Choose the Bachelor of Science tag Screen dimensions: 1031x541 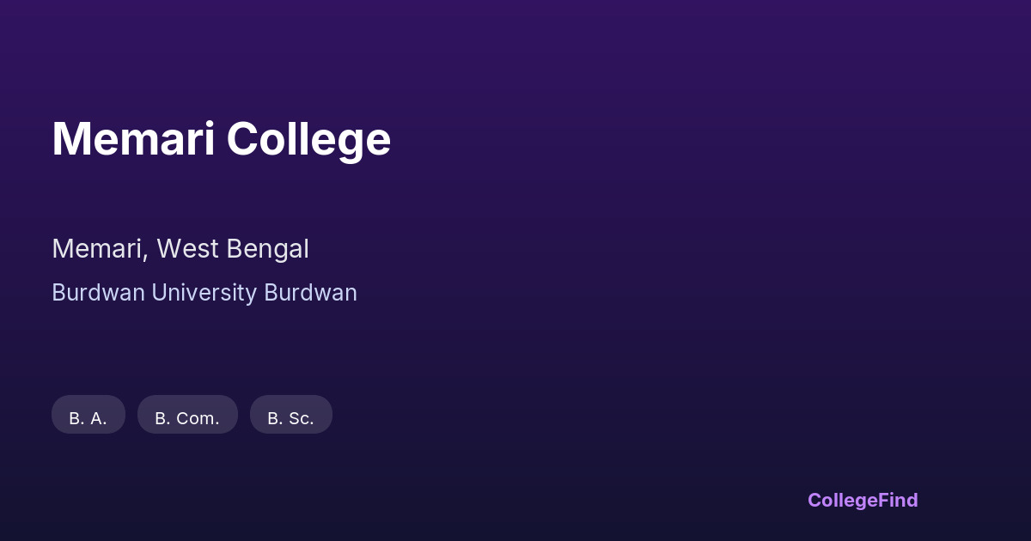point(290,416)
